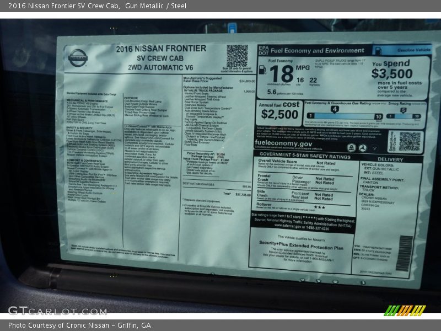
Task: Click the 'MECHANICAL & PERFORMANCE' heading
Action: pos(87,100)
